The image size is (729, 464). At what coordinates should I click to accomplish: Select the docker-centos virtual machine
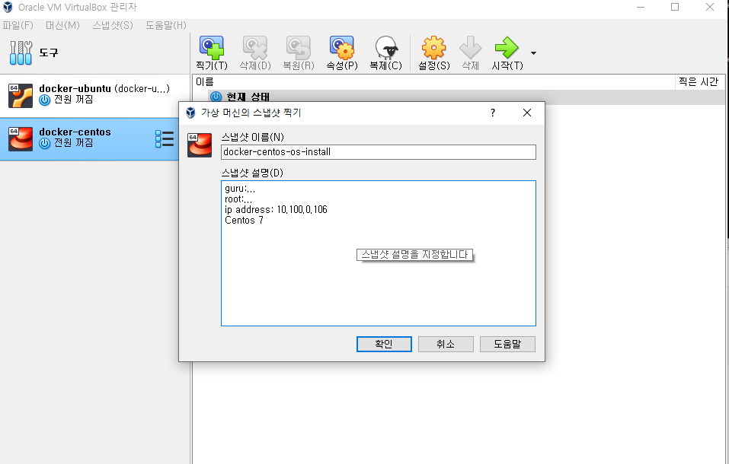(x=89, y=138)
